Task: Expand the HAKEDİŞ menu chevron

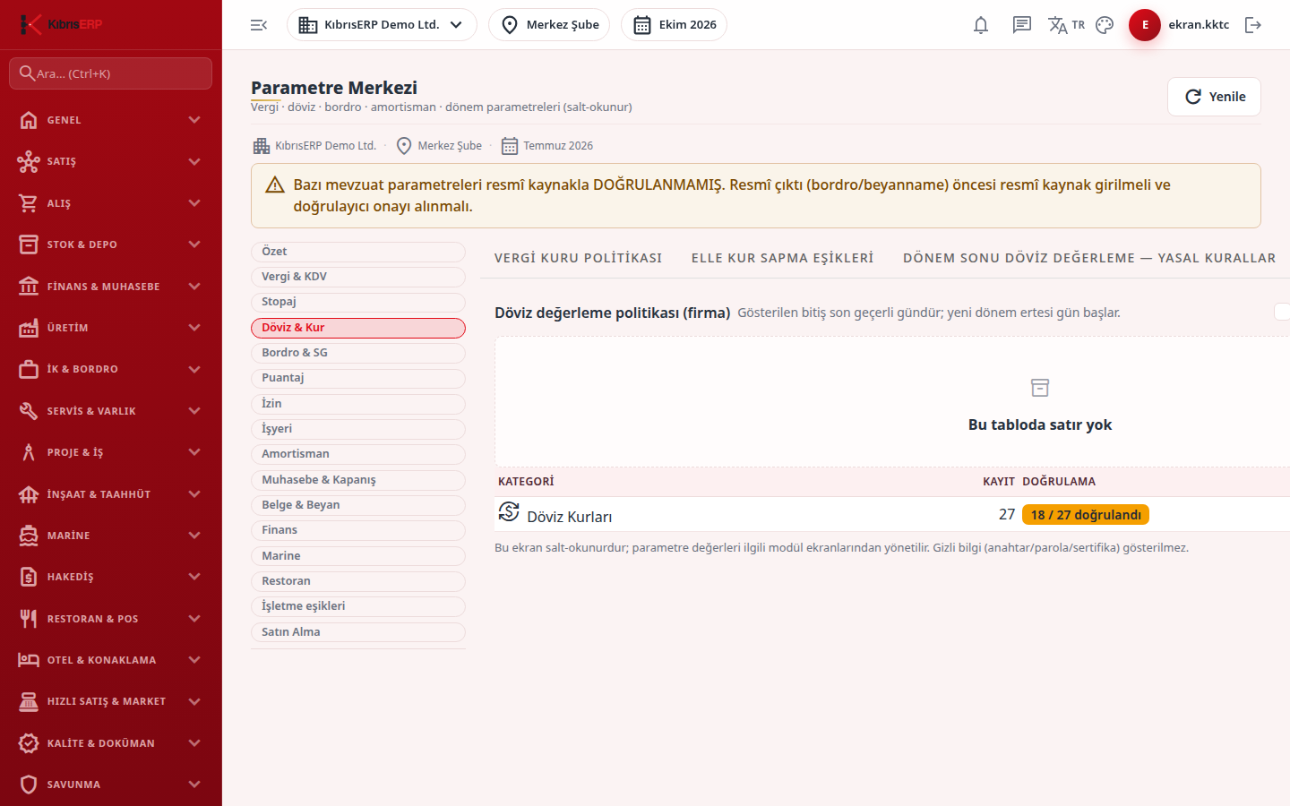Action: tap(194, 577)
